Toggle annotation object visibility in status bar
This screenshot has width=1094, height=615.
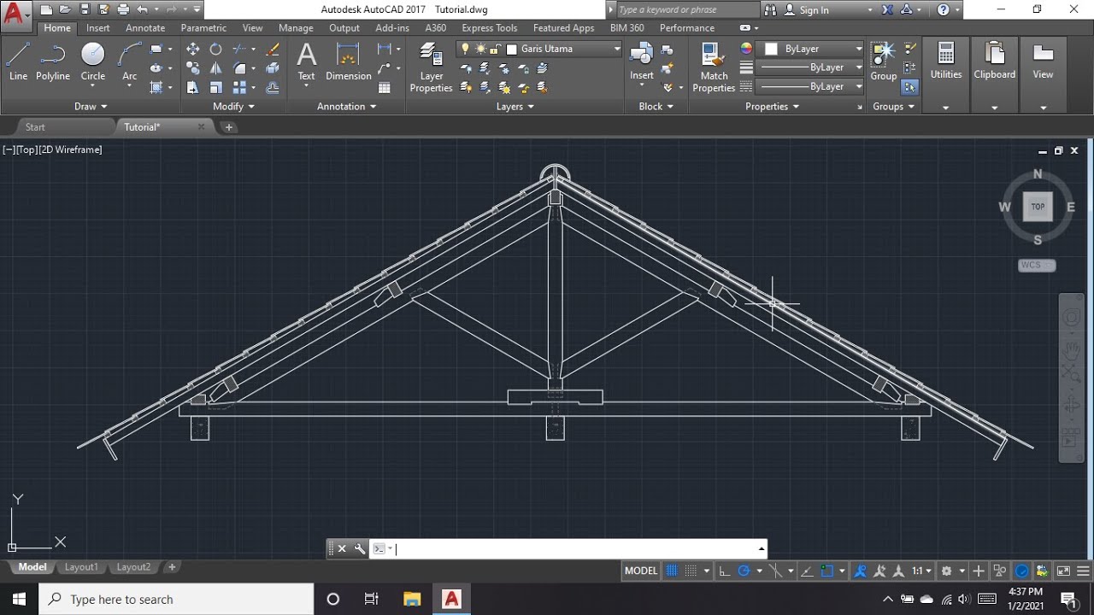coord(861,571)
